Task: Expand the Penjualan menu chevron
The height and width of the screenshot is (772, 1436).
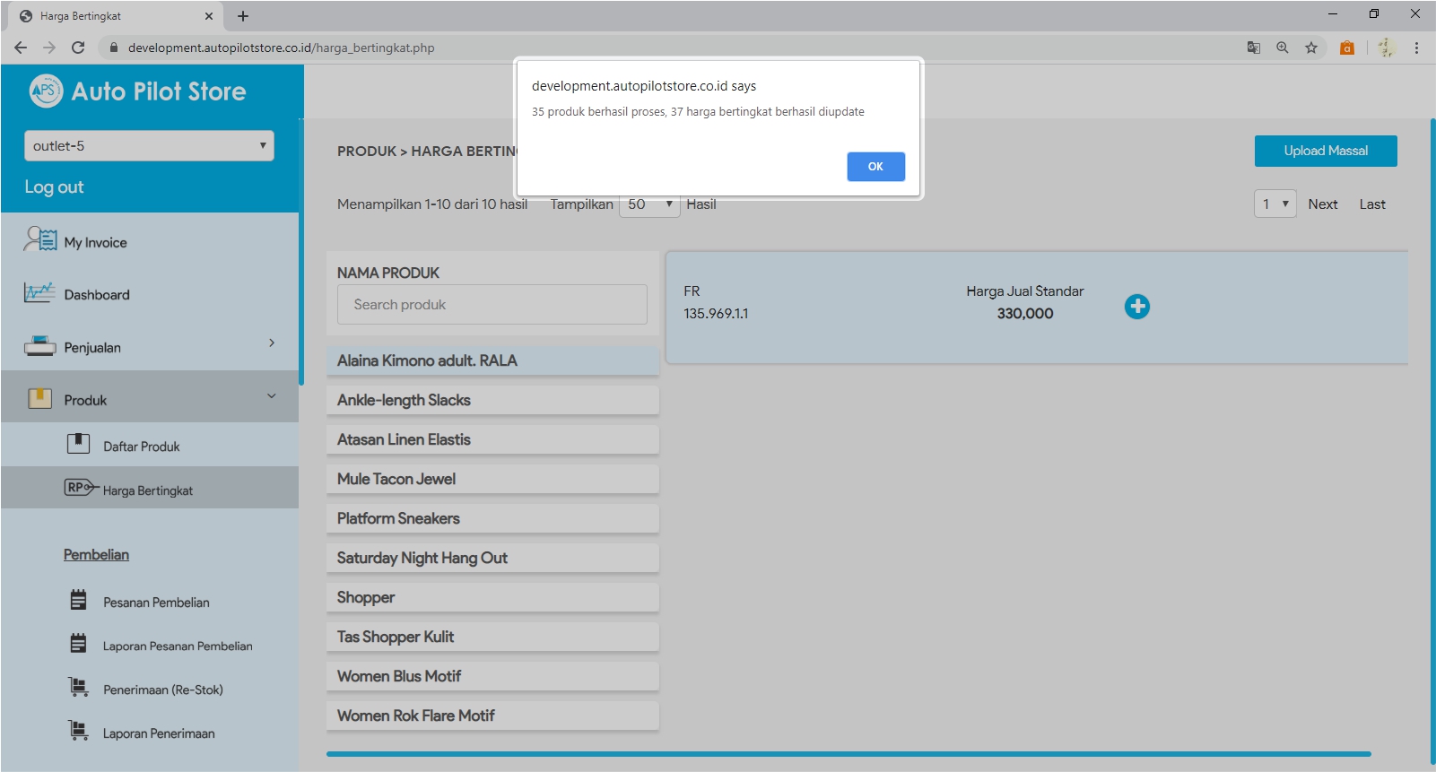Action: pyautogui.click(x=272, y=343)
